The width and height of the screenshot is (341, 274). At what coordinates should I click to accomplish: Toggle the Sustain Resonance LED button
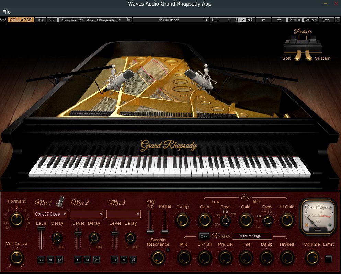(168, 250)
